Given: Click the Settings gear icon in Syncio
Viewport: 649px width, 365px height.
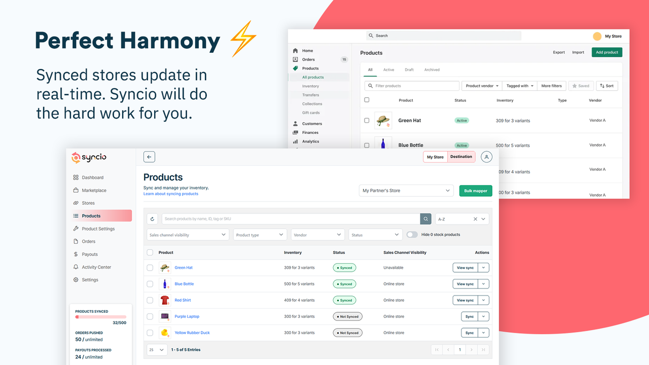Looking at the screenshot, I should (76, 280).
